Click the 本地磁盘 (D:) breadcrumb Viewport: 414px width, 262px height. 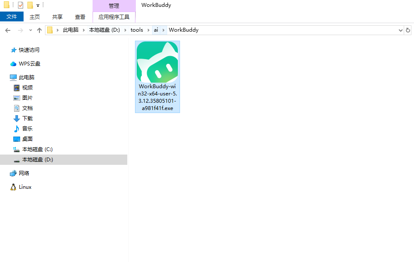[x=105, y=30]
